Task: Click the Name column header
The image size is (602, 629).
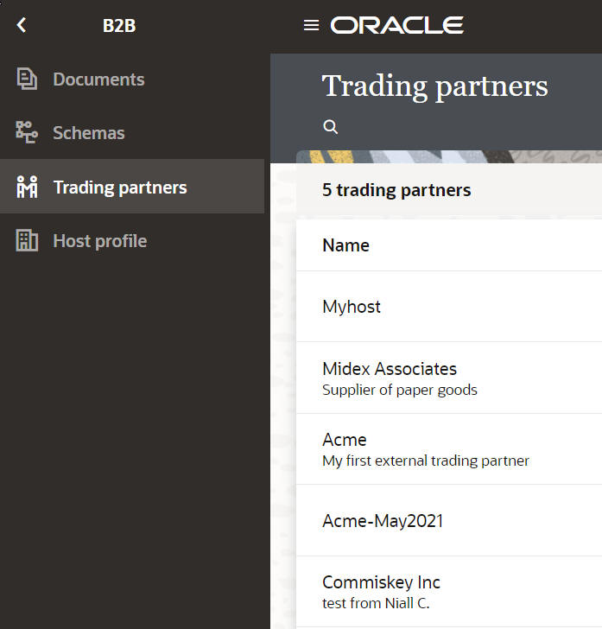Action: (x=345, y=245)
